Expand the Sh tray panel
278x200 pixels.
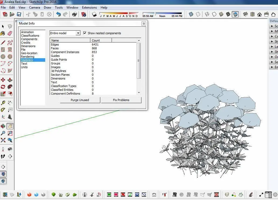(x=274, y=52)
